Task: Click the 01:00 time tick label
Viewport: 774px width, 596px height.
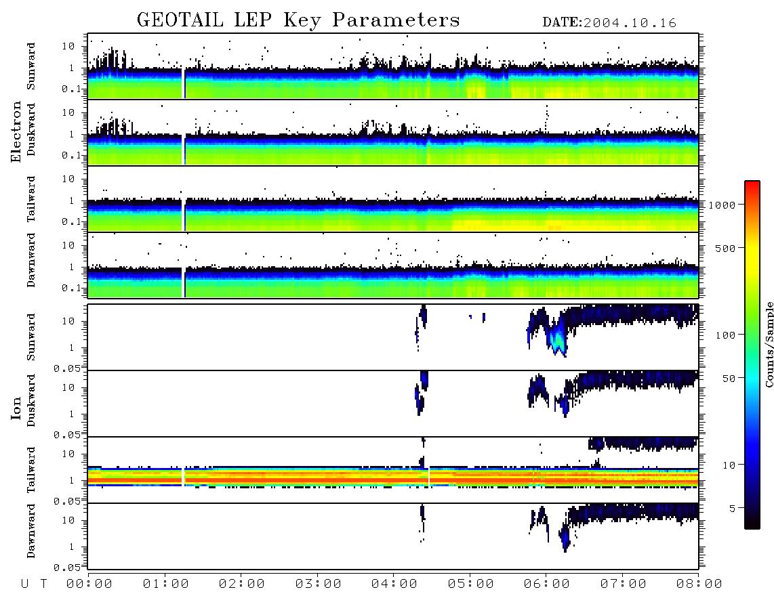Action: coord(166,584)
